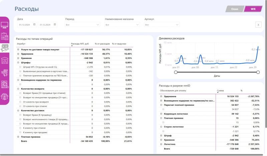Viewport: 267px width, 156px height.
Task: Sort by Расходы МП, руб column header
Action: [x=80, y=44]
